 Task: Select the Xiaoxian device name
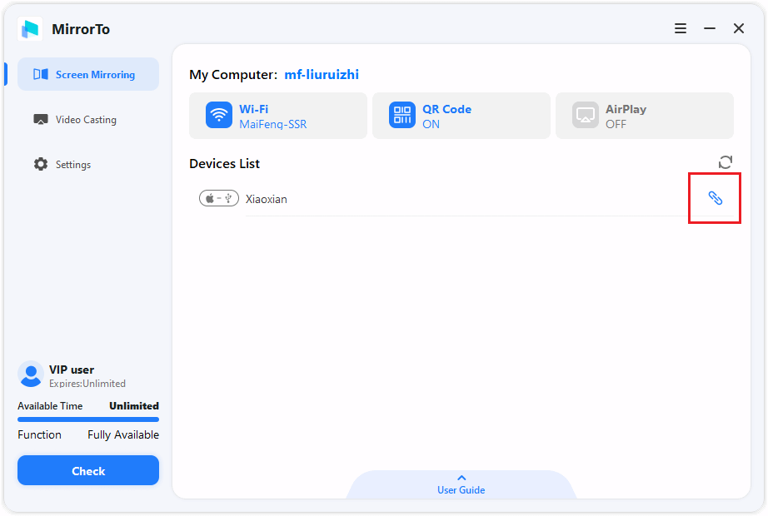pos(267,199)
